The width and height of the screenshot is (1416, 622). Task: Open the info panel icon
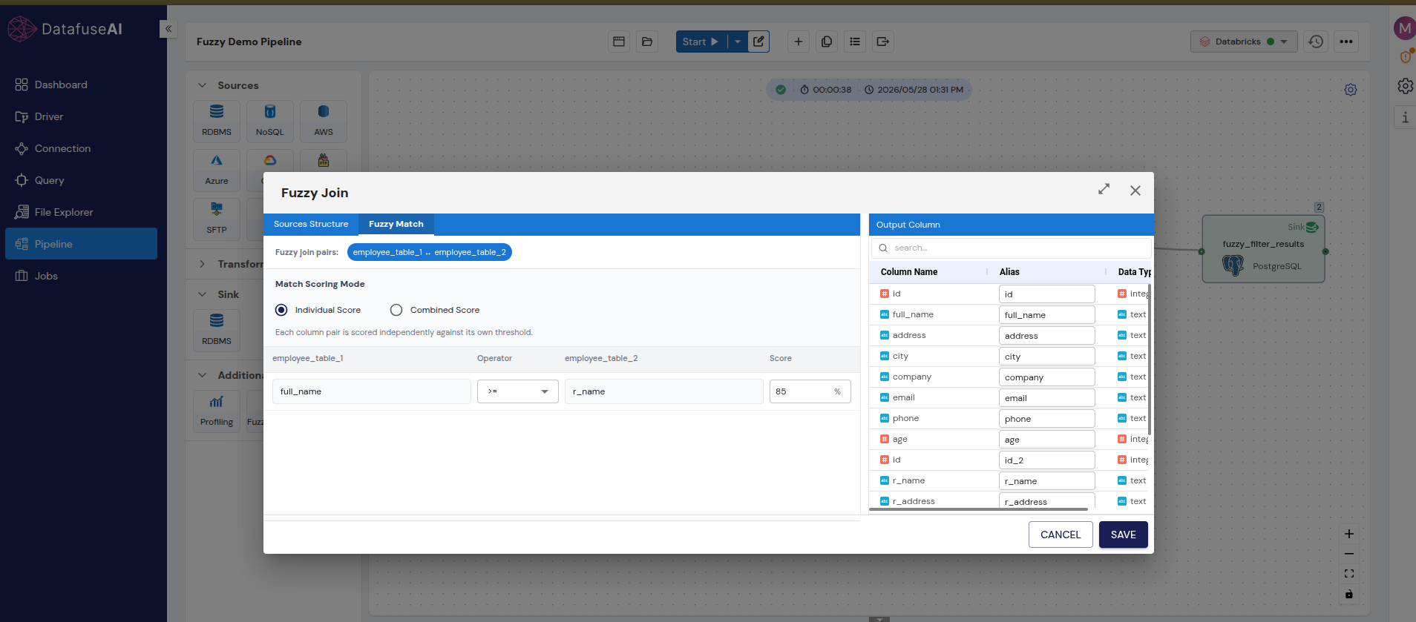1405,117
